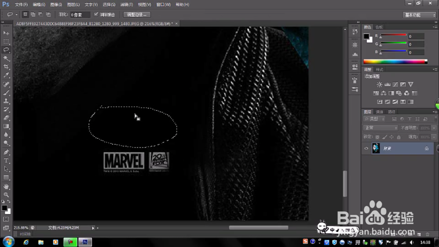
Task: Add Curves adjustment
Action: 395,84
